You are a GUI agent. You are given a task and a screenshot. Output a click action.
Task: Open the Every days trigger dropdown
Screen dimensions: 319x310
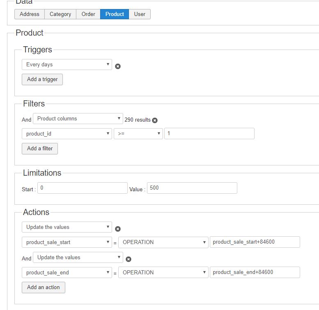[x=67, y=65]
